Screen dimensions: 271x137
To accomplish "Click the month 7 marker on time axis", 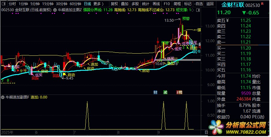I will (75, 132).
